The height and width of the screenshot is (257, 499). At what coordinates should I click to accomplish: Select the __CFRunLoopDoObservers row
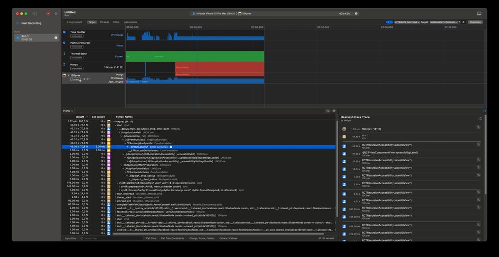pyautogui.click(x=199, y=150)
